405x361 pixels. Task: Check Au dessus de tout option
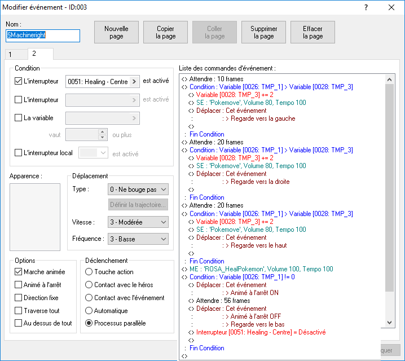(18, 323)
